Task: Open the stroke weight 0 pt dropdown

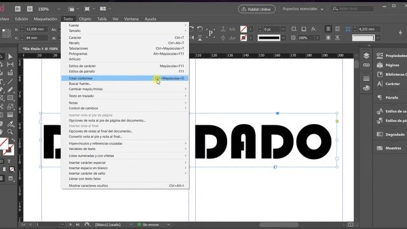Action: (283, 29)
